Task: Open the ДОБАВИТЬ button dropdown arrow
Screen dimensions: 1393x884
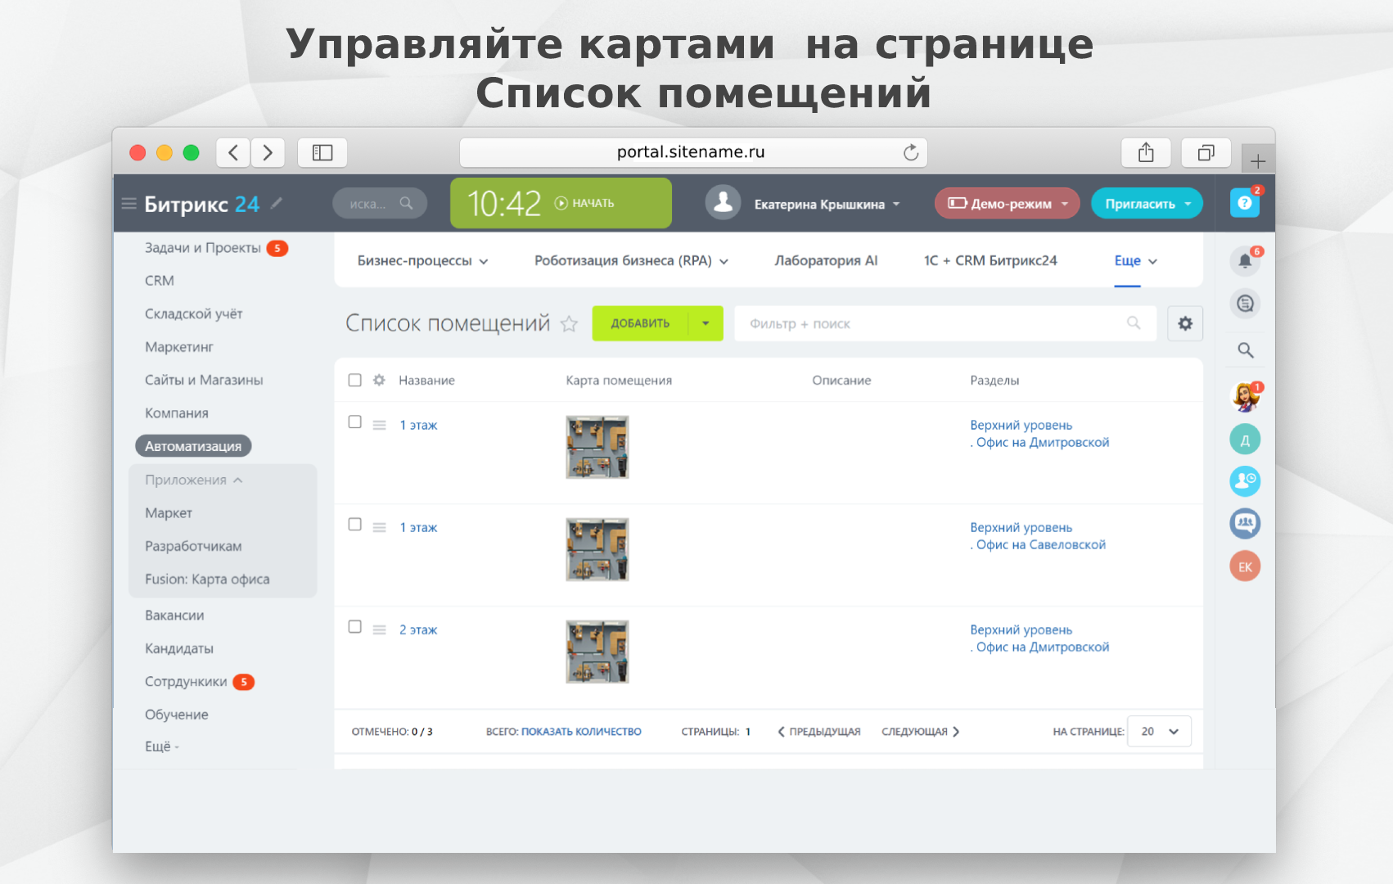Action: coord(706,323)
